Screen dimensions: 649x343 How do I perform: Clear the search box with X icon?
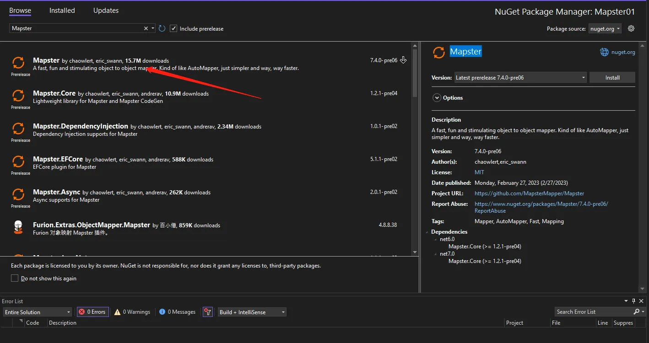(x=146, y=28)
